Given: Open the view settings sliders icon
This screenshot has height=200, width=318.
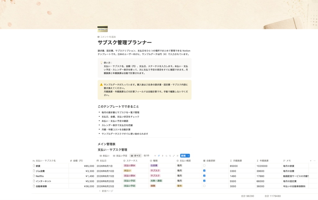Looking at the screenshot, I should [x=177, y=156].
